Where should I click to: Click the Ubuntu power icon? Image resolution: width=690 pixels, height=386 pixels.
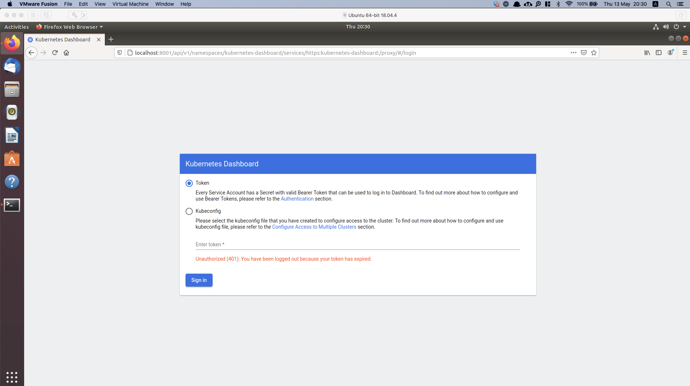(x=676, y=27)
